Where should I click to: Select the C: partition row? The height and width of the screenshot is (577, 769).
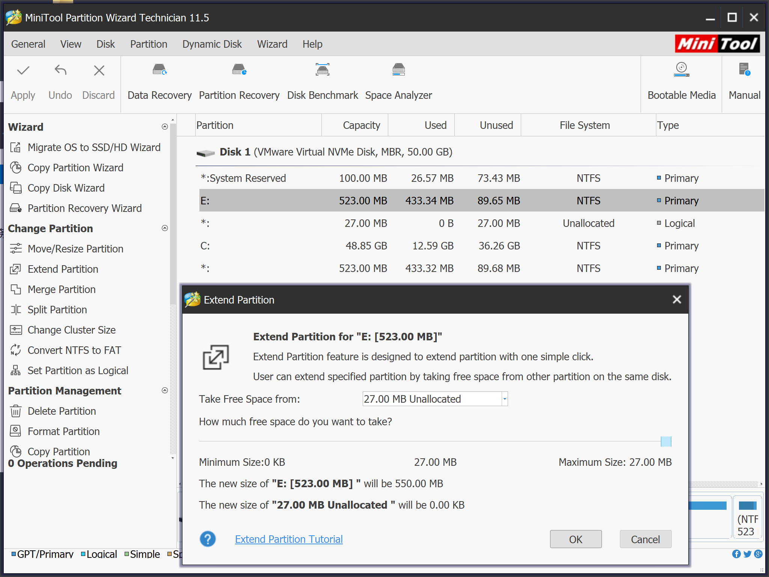(482, 246)
